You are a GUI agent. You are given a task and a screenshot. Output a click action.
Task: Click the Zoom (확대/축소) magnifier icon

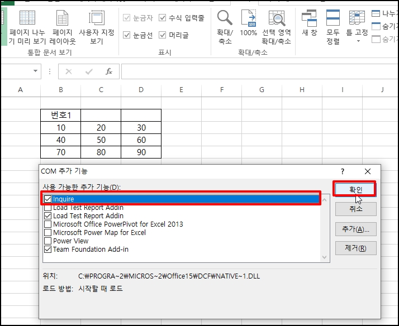pos(225,18)
